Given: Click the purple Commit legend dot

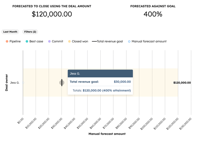Looking at the screenshot, I should coord(49,41).
